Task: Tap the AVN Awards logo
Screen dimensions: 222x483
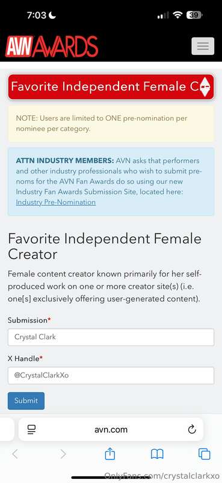Action: pyautogui.click(x=52, y=46)
